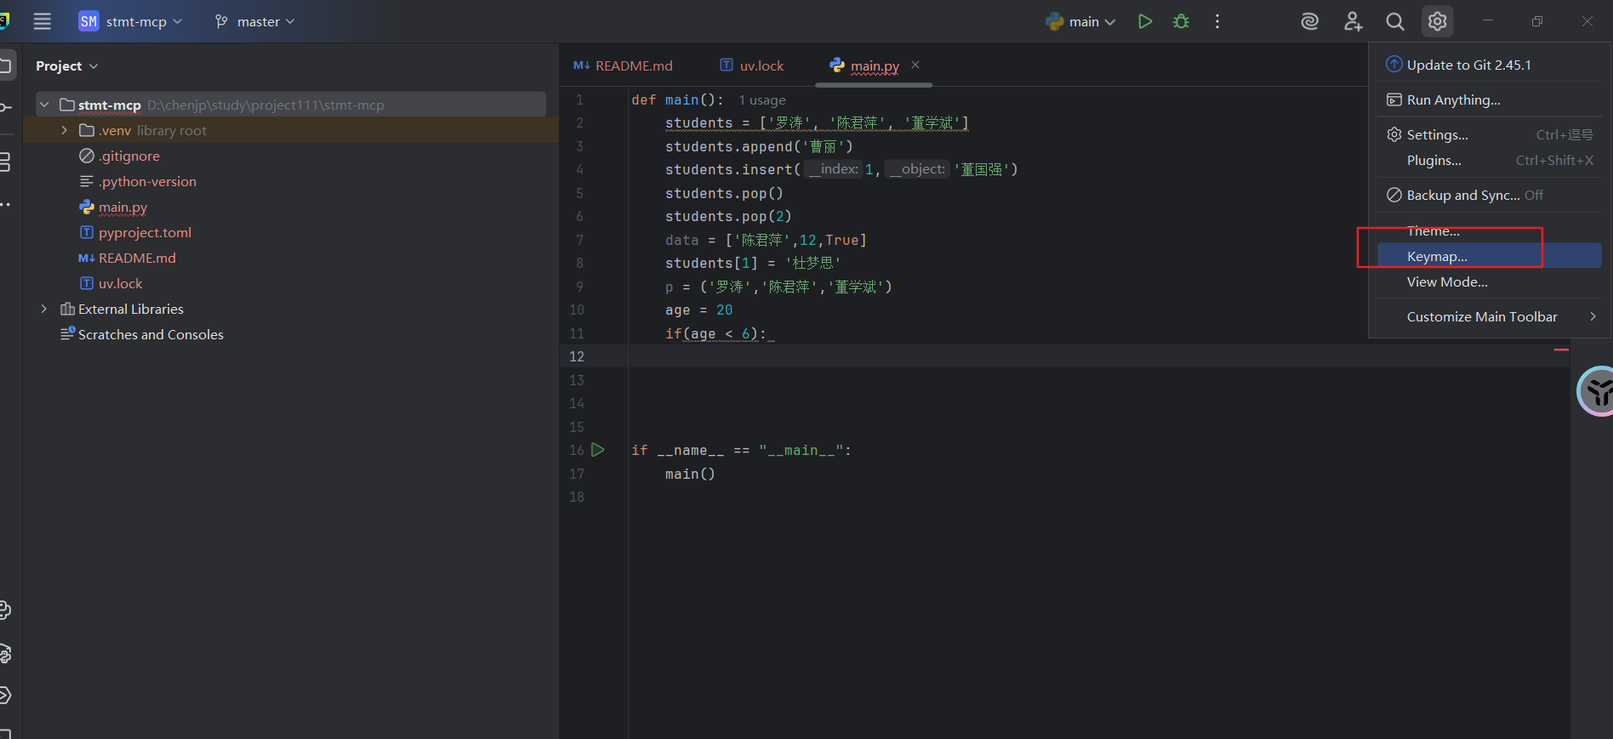
Task: Click the Update to Git icon
Action: [x=1394, y=65]
